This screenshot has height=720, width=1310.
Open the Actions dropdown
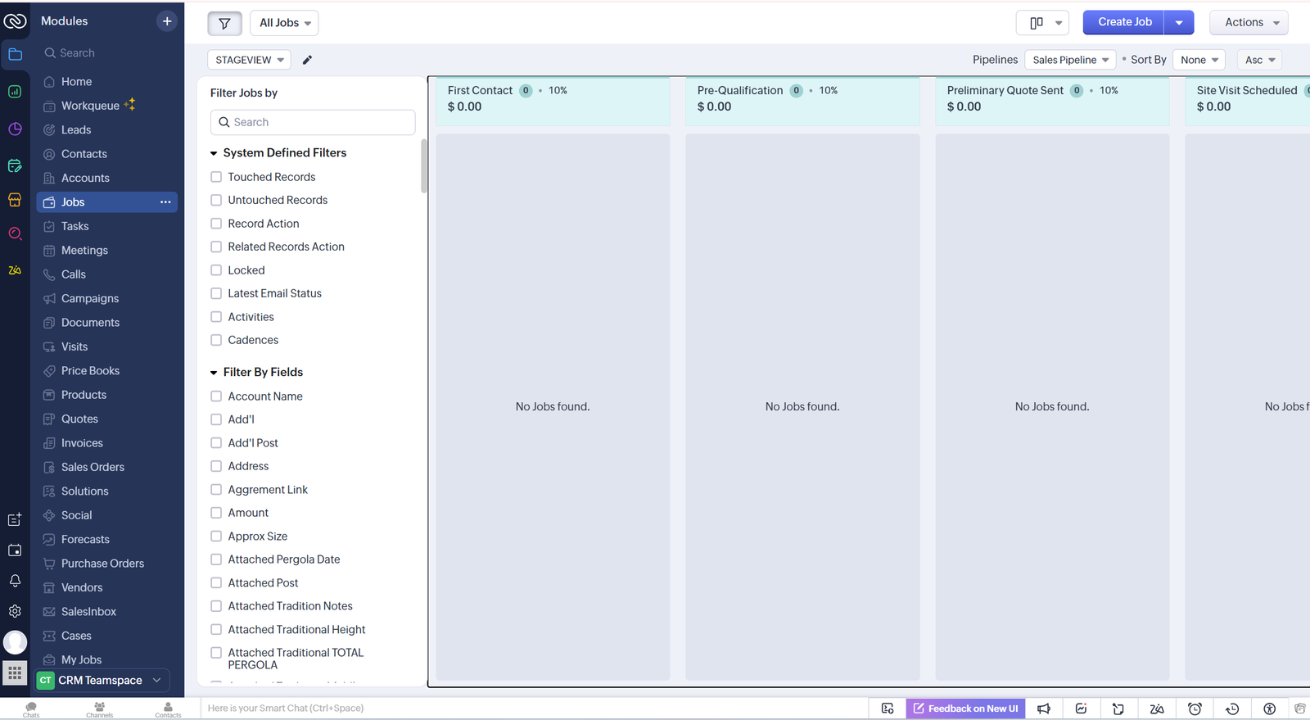(x=1249, y=23)
